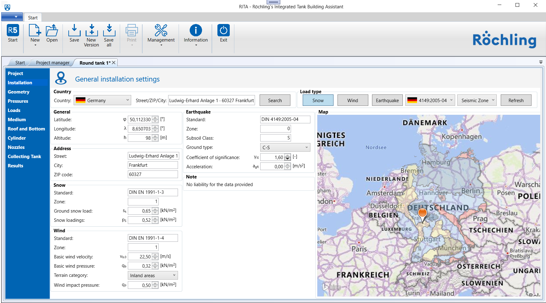Screen dimensions: 546x303
Task: Close the Round tank 1 tab
Action: tap(114, 62)
